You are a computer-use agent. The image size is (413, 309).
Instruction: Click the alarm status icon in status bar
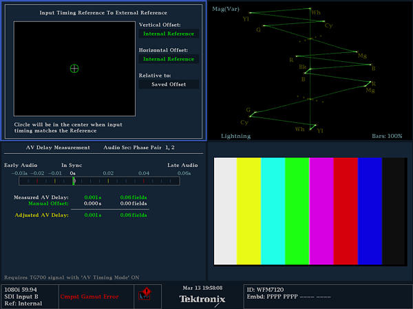(145, 295)
